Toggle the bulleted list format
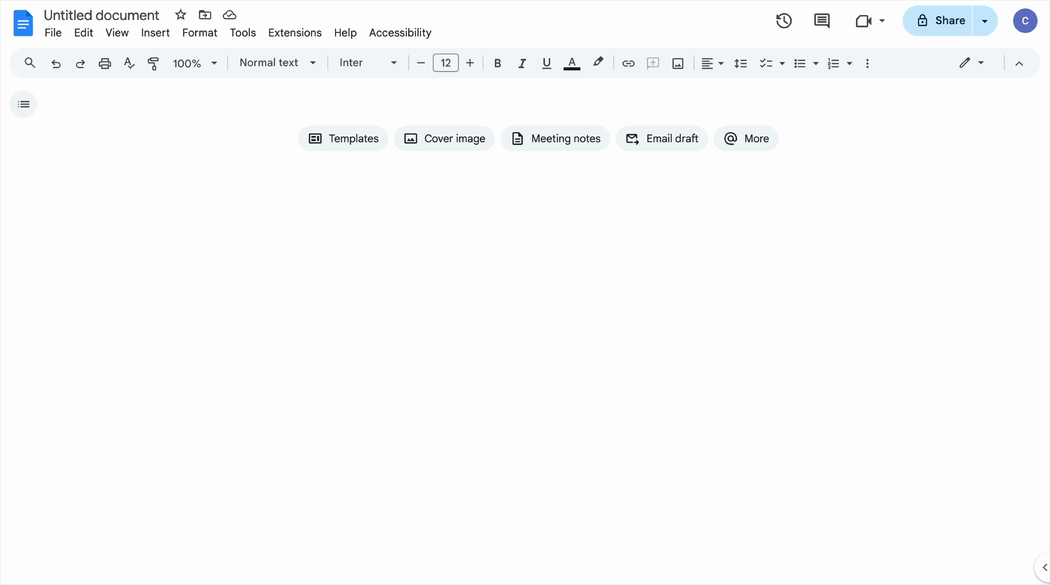This screenshot has width=1050, height=585. pos(799,62)
